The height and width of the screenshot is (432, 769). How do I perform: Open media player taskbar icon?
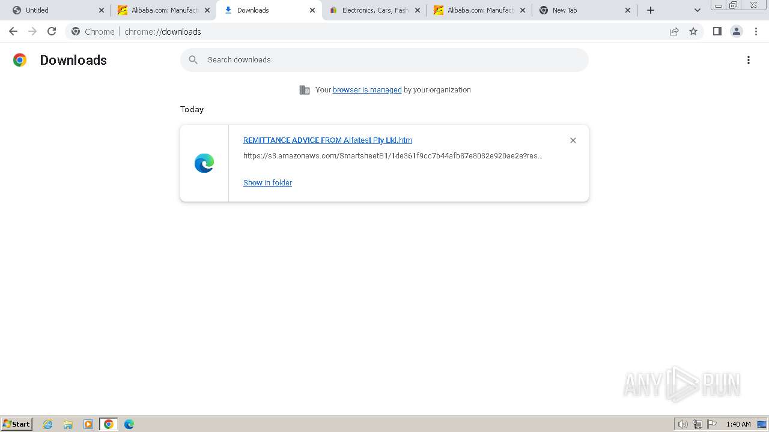coord(88,424)
